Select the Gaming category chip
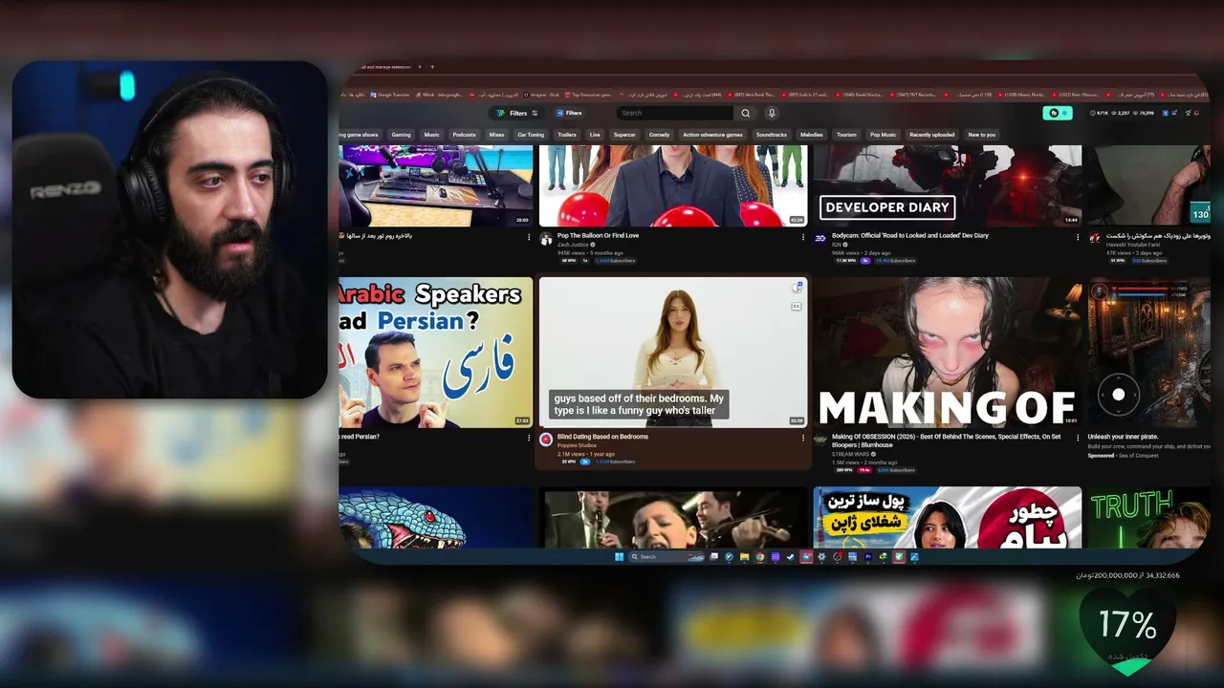The image size is (1224, 688). point(401,135)
